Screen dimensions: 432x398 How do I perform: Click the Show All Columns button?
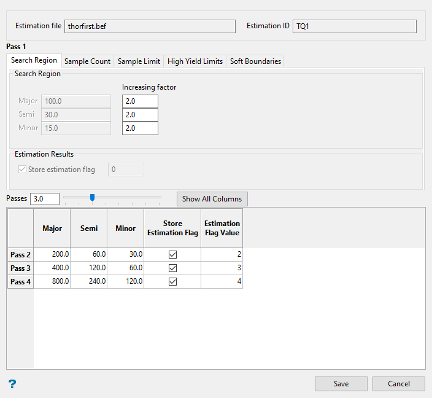(212, 199)
